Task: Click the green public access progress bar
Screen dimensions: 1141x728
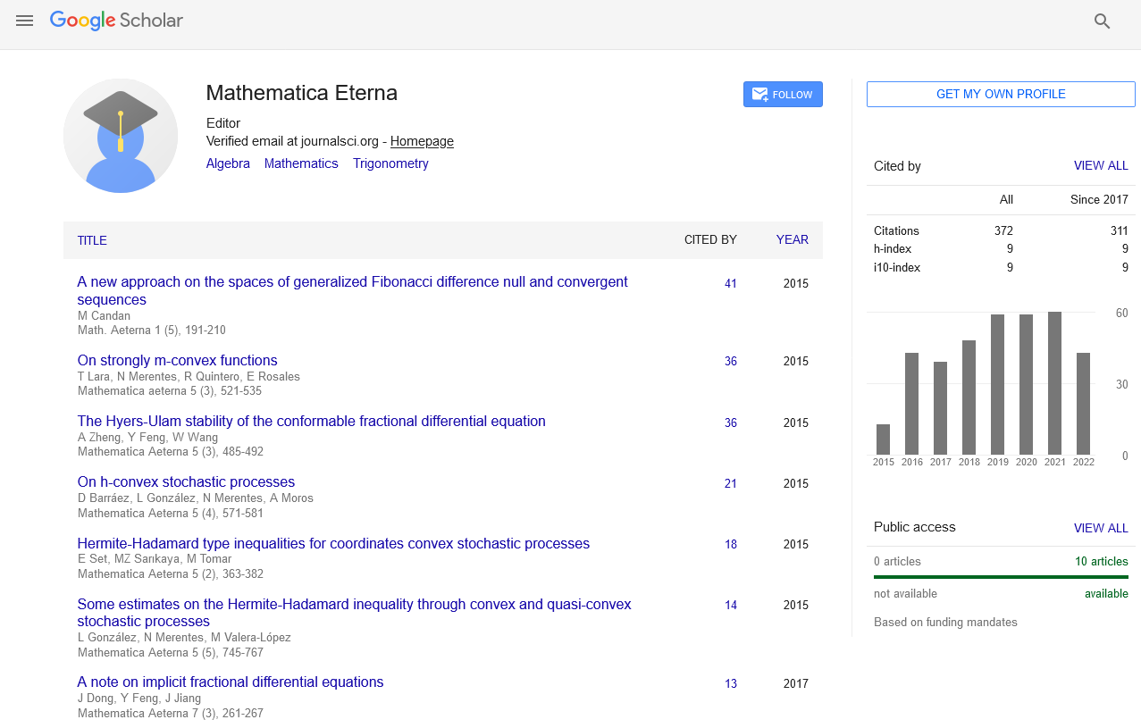Action: coord(1001,577)
